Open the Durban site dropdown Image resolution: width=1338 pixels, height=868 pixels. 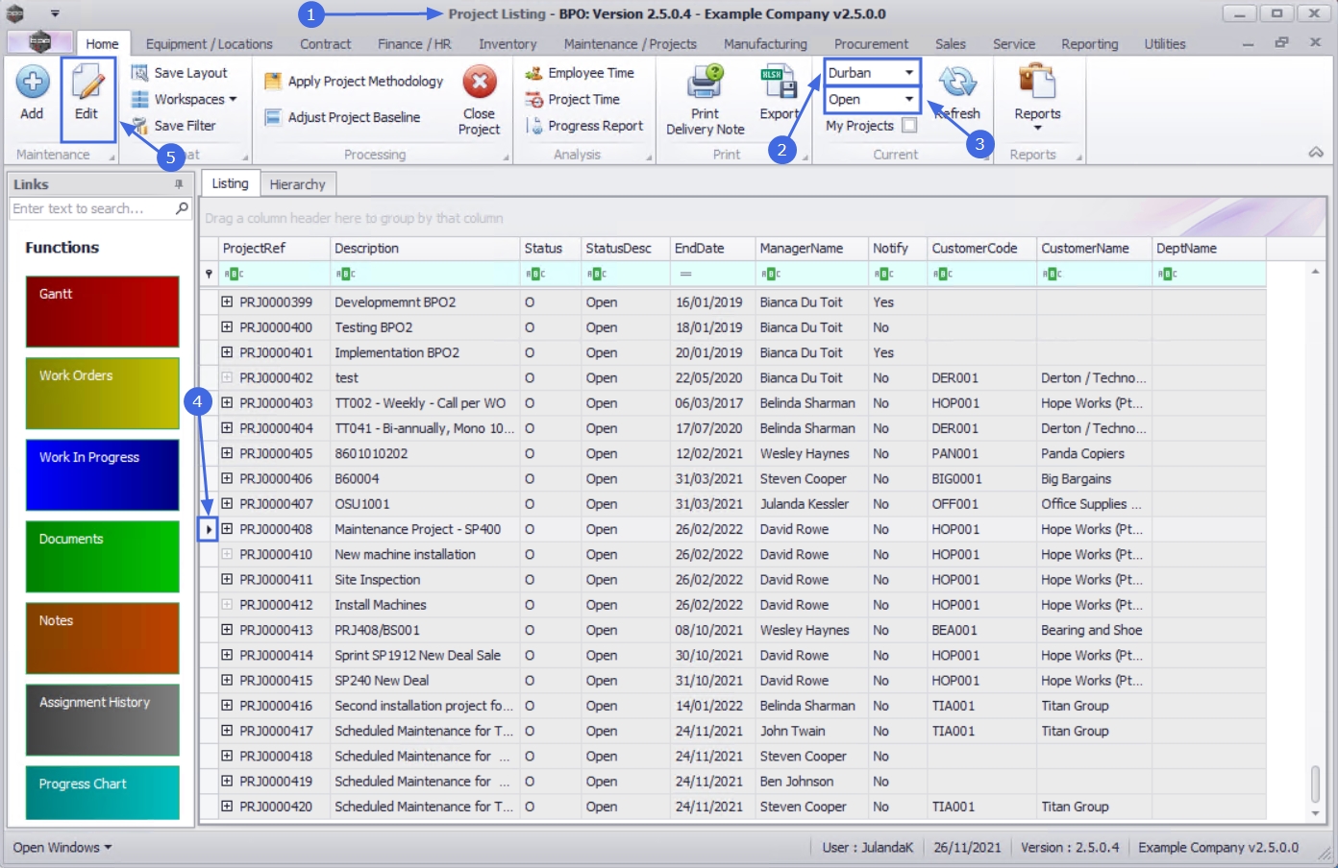(908, 73)
